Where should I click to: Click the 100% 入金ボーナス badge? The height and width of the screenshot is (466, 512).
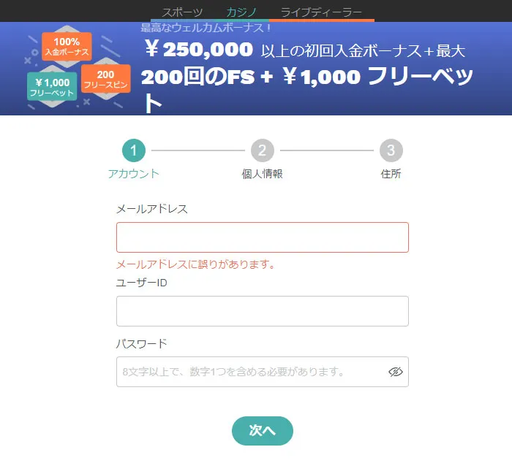click(x=67, y=46)
